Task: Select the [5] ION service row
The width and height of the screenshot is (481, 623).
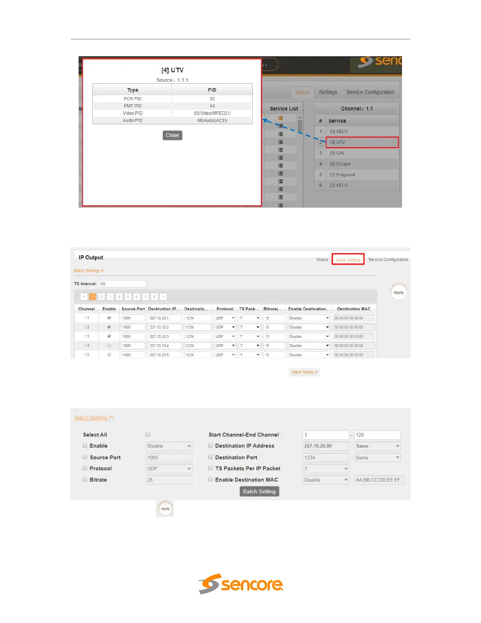Action: (x=357, y=153)
